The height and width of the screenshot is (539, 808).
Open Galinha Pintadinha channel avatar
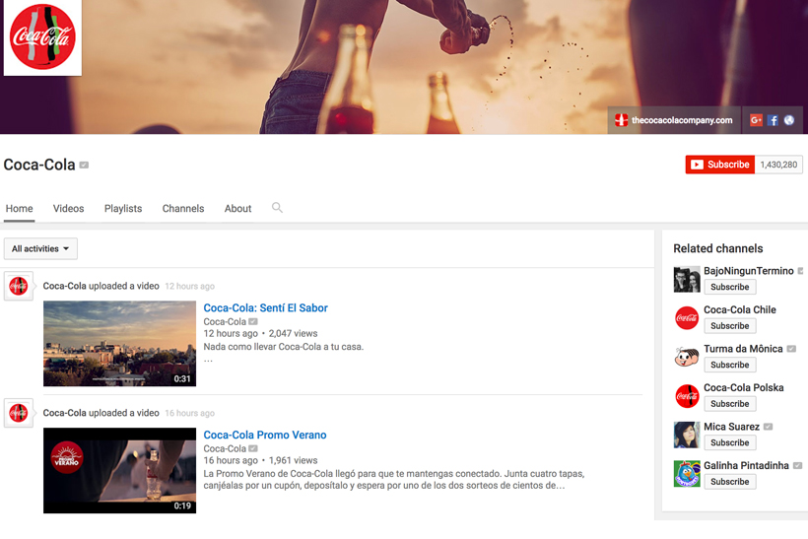tap(686, 474)
